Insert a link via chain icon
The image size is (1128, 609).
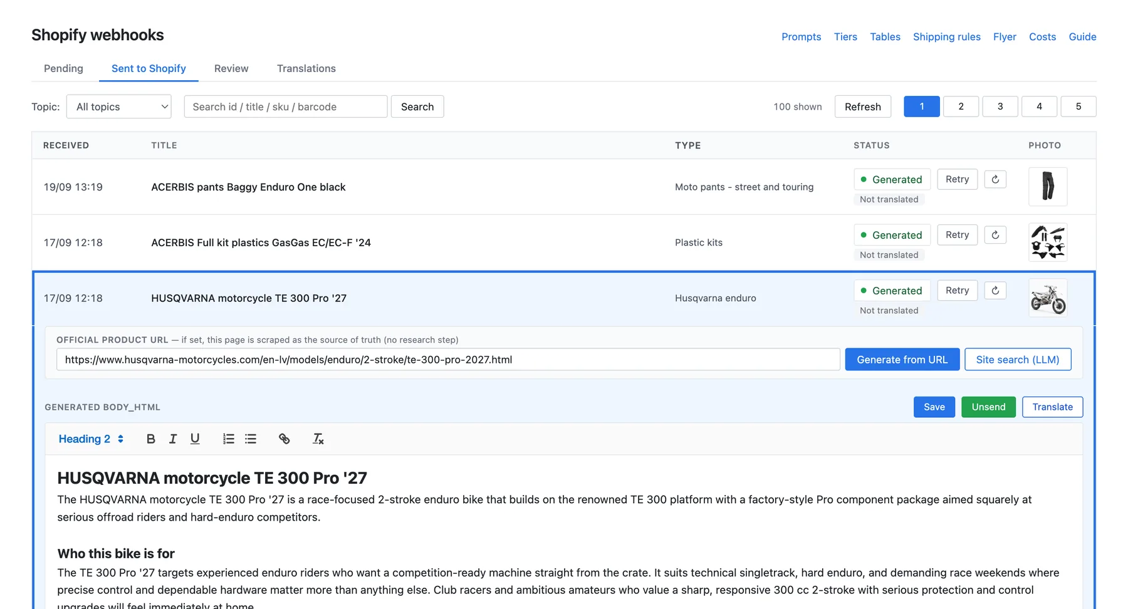284,439
